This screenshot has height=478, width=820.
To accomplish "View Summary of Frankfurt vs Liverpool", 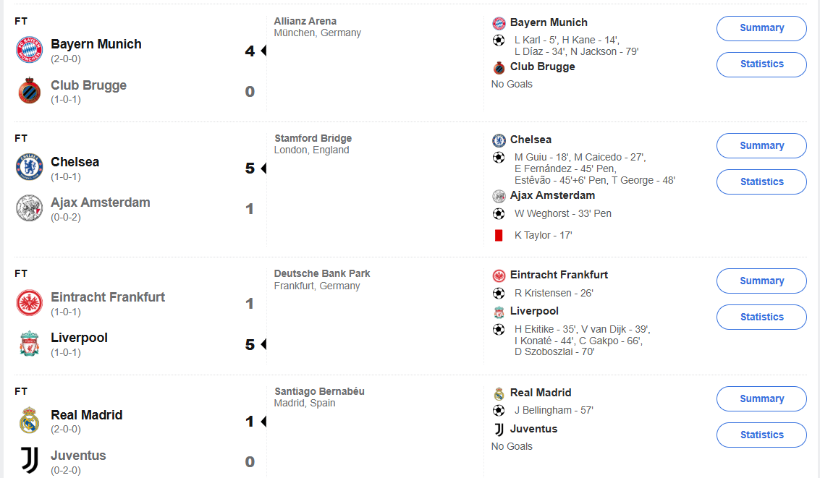I will pos(761,281).
